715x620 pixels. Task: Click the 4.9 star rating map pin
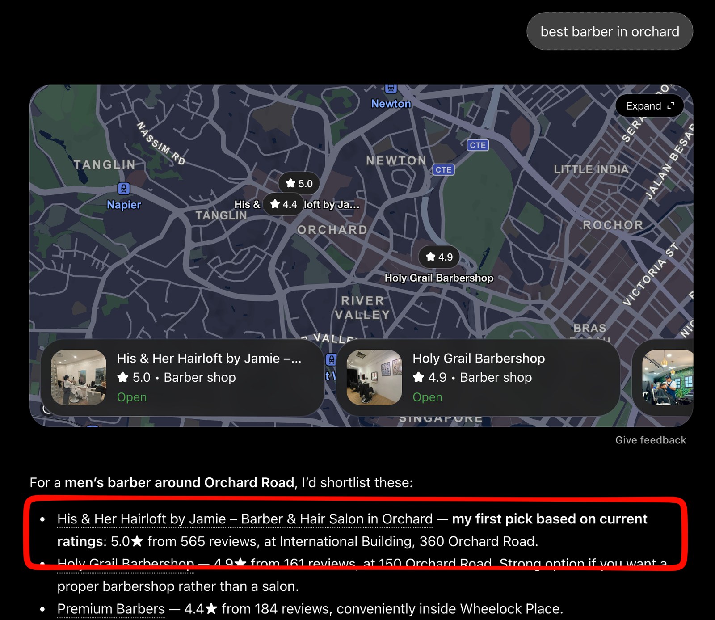pos(439,257)
